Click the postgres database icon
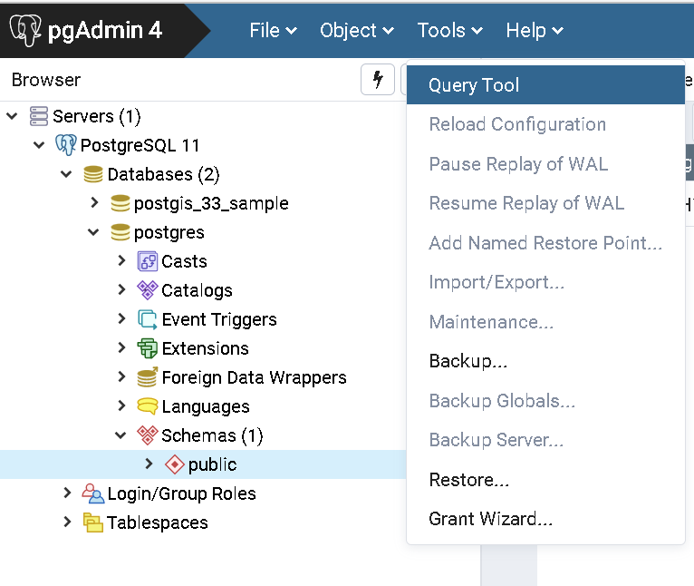Viewport: 694px width, 586px height. (x=120, y=232)
